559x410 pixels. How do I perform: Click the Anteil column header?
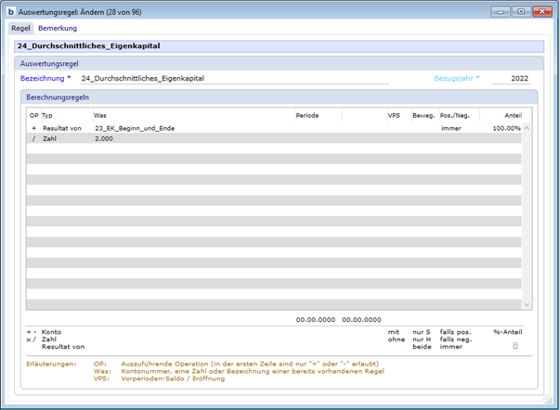click(x=512, y=115)
